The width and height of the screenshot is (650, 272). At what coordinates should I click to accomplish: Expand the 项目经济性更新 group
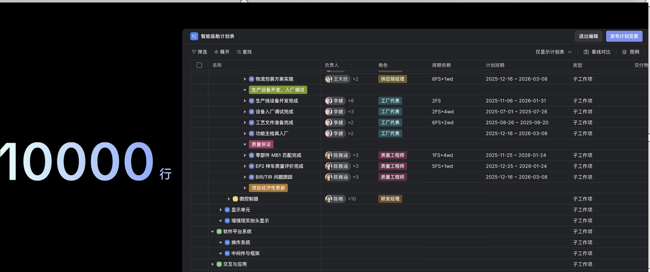coord(245,188)
